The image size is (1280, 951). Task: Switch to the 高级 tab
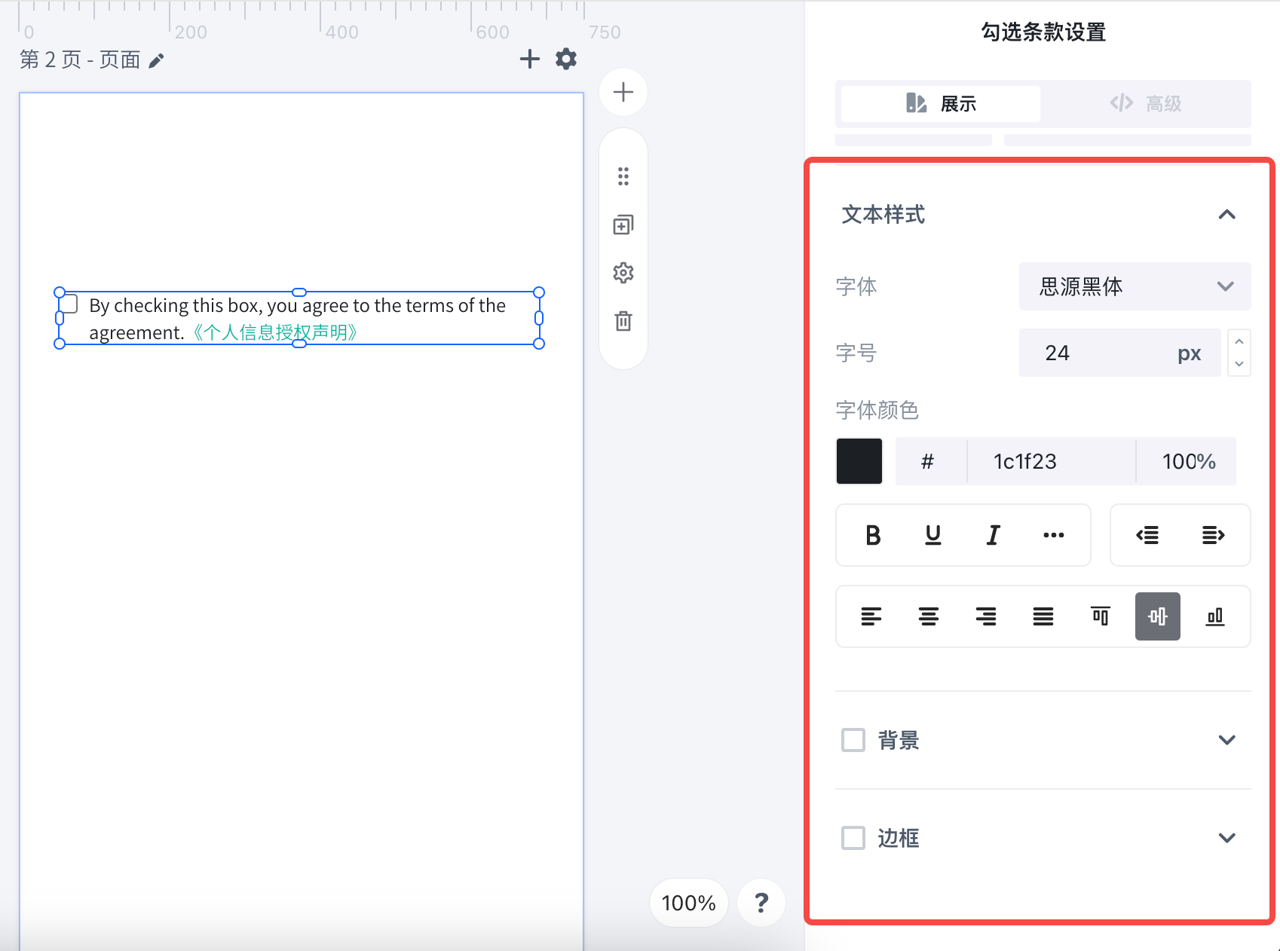(x=1146, y=103)
